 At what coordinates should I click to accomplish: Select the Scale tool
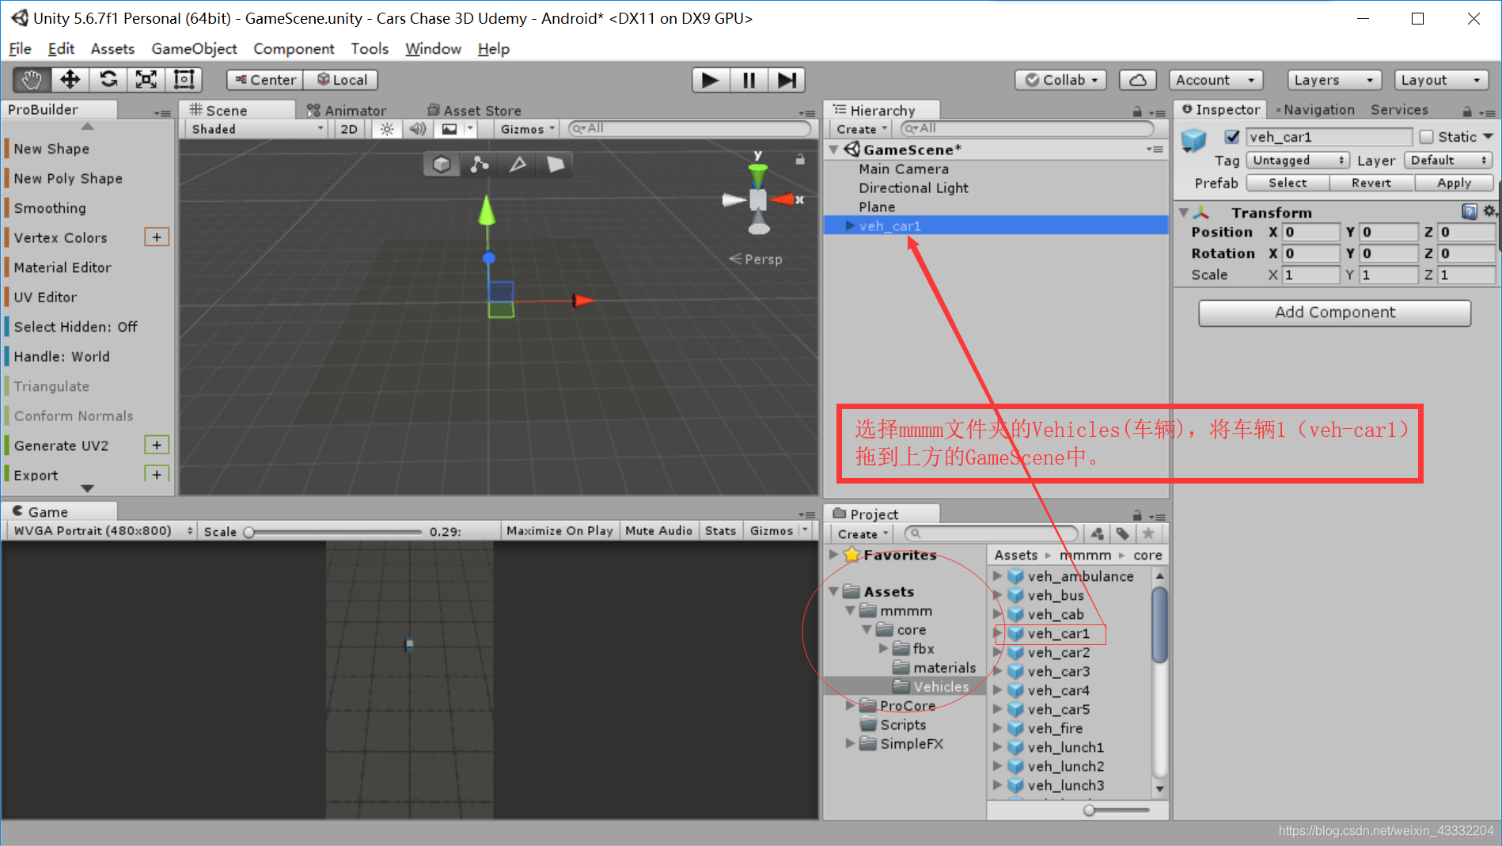pos(146,79)
